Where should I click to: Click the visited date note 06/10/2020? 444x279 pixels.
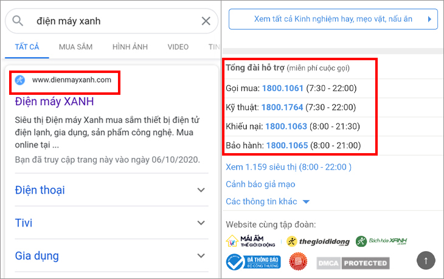click(x=108, y=160)
